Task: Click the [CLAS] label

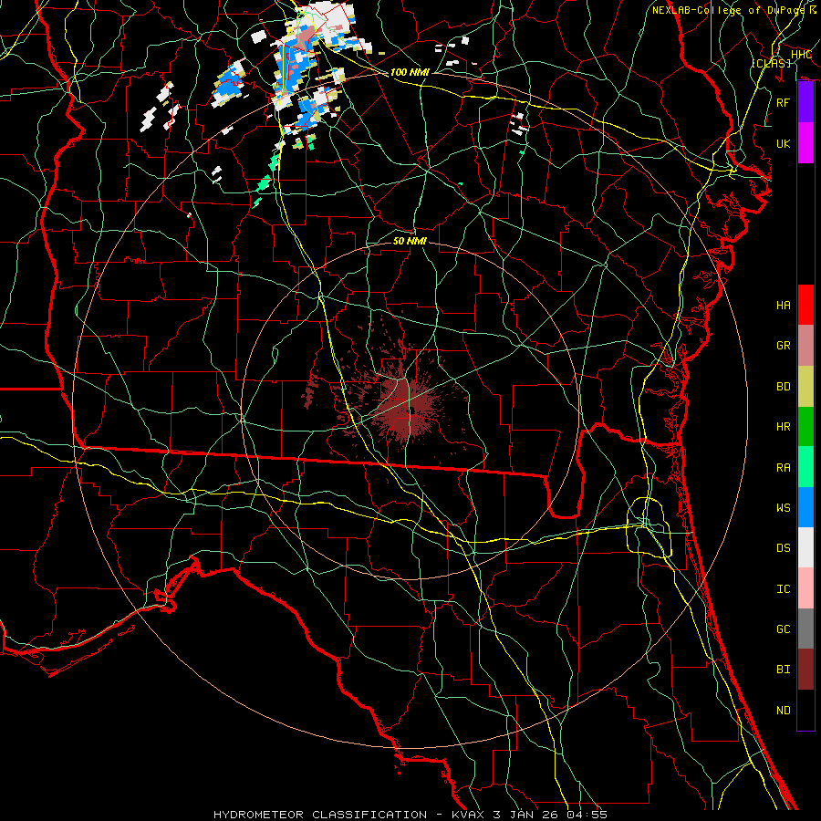Action: point(771,63)
